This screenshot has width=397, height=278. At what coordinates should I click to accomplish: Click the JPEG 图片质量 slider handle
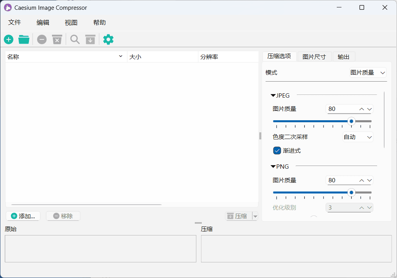(x=351, y=121)
